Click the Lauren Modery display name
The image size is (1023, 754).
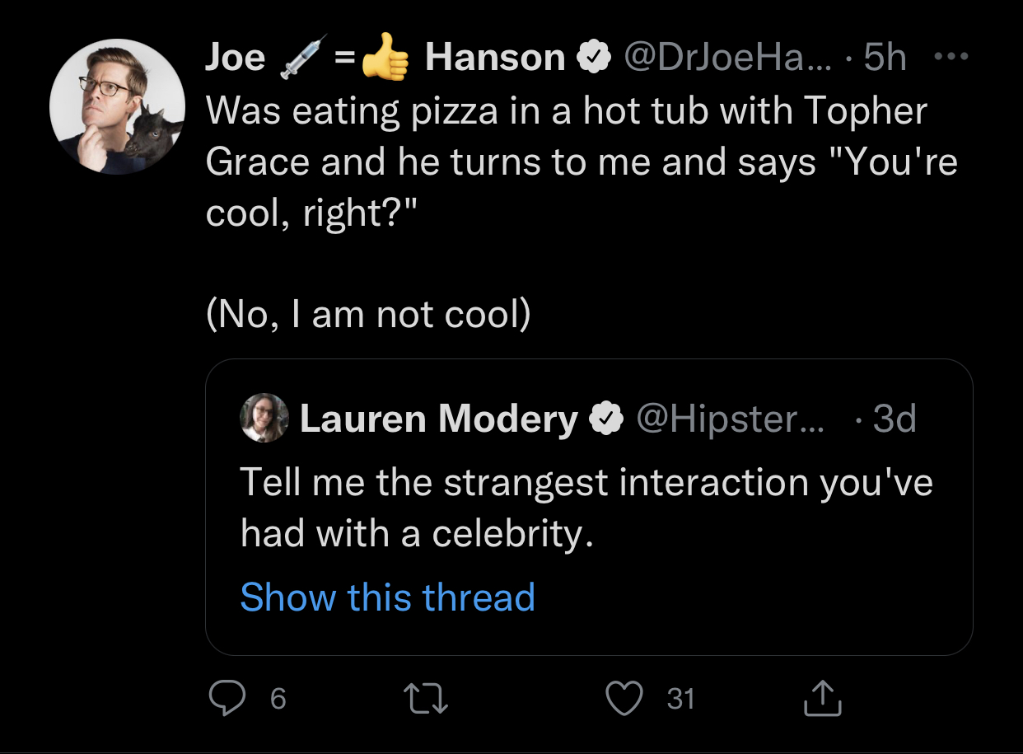[x=438, y=419]
